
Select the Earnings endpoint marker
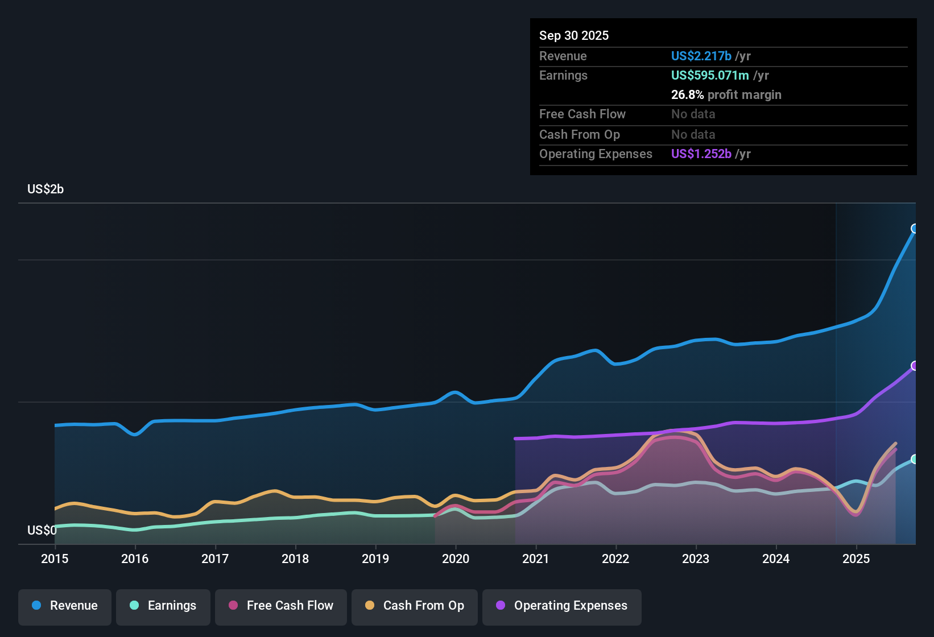(915, 460)
